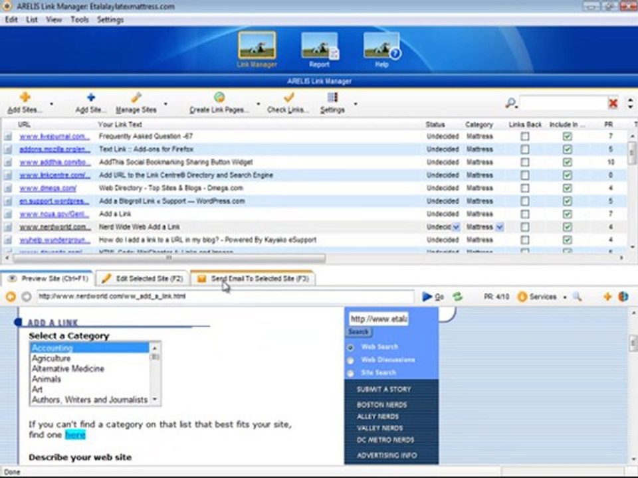Open the Tools menu
This screenshot has height=478, width=638.
[x=79, y=19]
